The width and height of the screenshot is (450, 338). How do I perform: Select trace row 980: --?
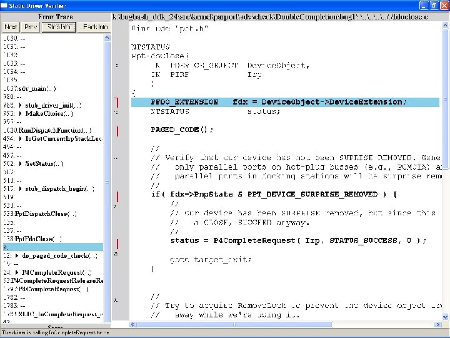pyautogui.click(x=12, y=97)
